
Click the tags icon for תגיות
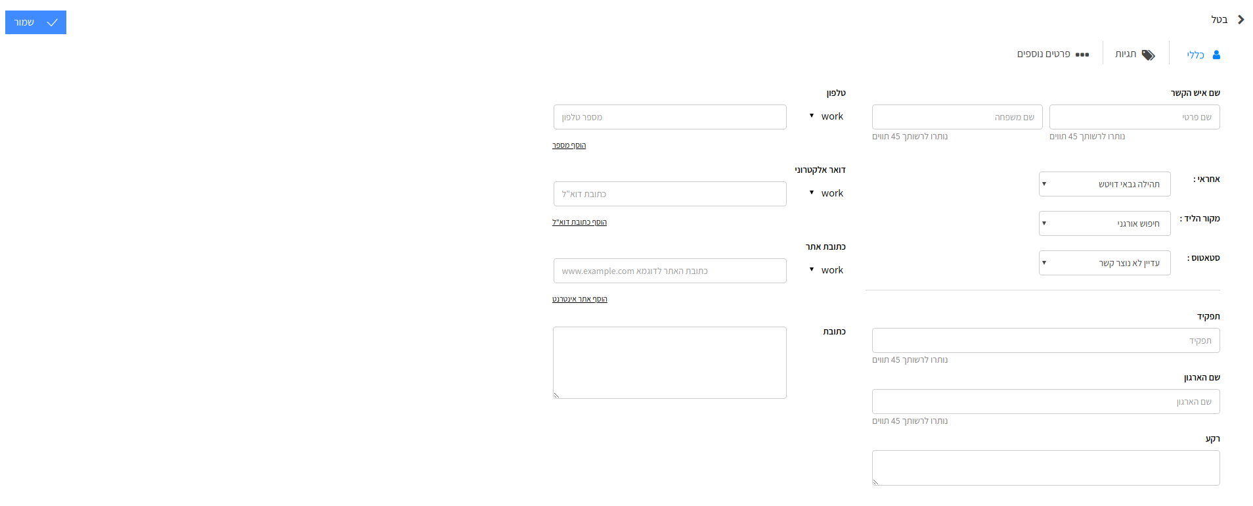[1148, 55]
